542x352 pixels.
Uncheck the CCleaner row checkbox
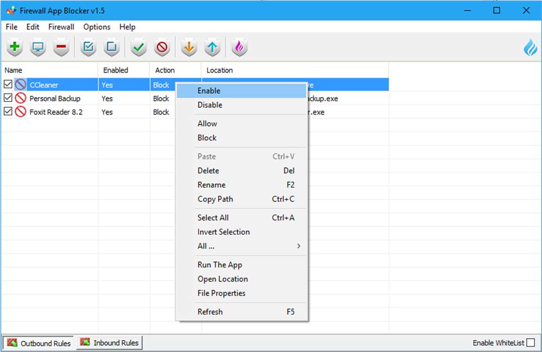[8, 84]
